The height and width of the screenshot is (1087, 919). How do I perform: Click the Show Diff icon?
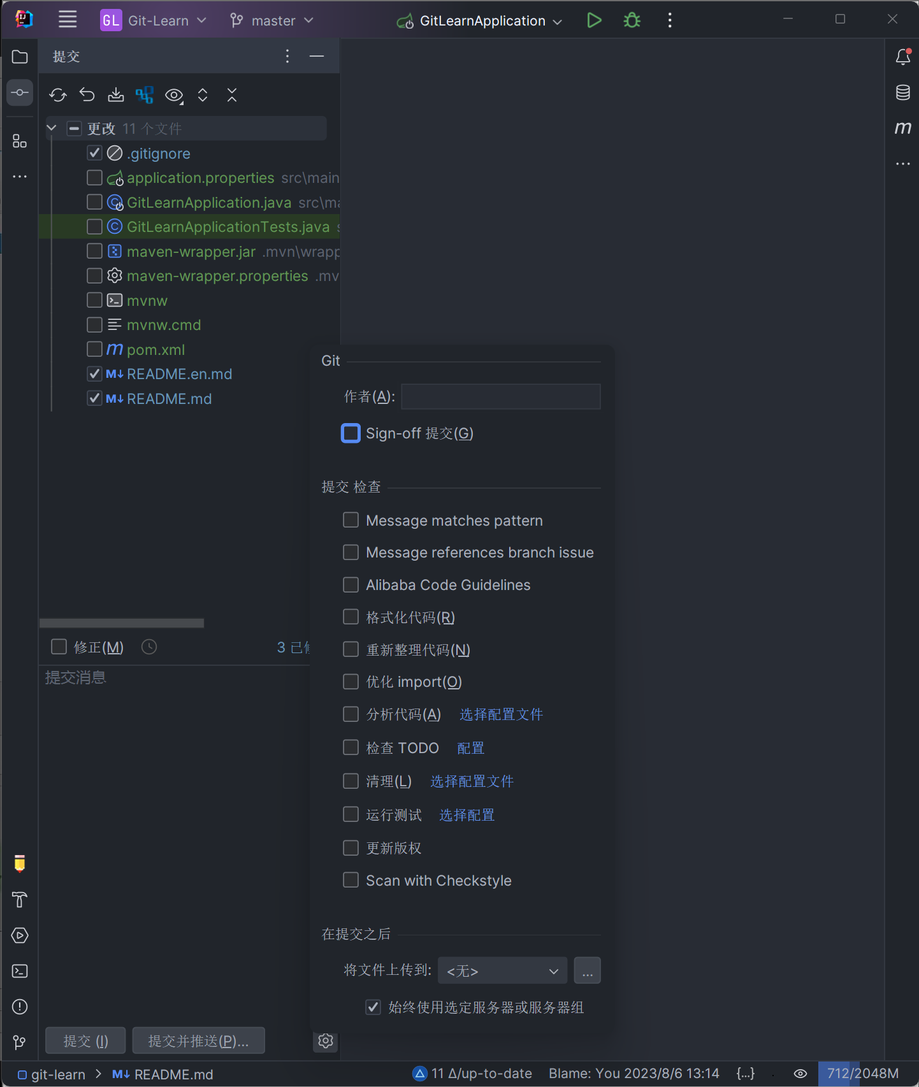(145, 96)
